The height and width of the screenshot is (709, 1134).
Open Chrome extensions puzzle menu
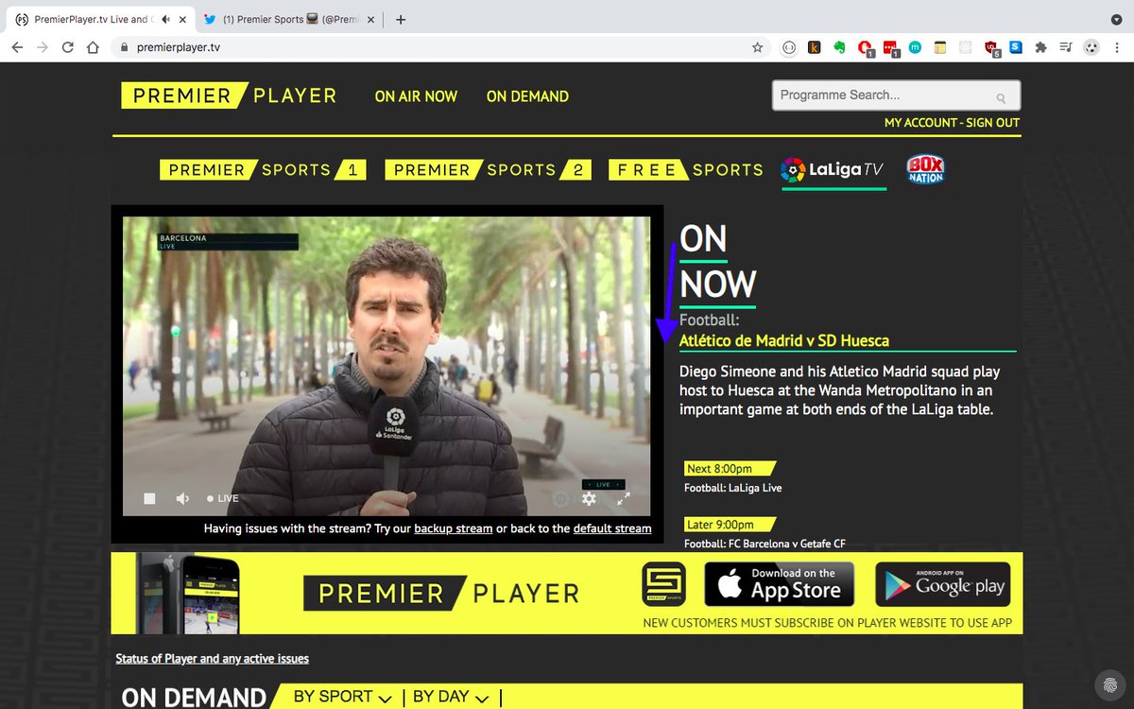point(1041,47)
